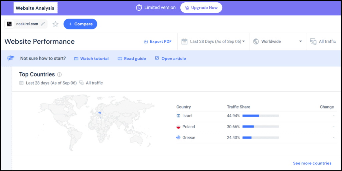Click the Poland traffic share bar
This screenshot has width=342, height=171.
[261, 127]
